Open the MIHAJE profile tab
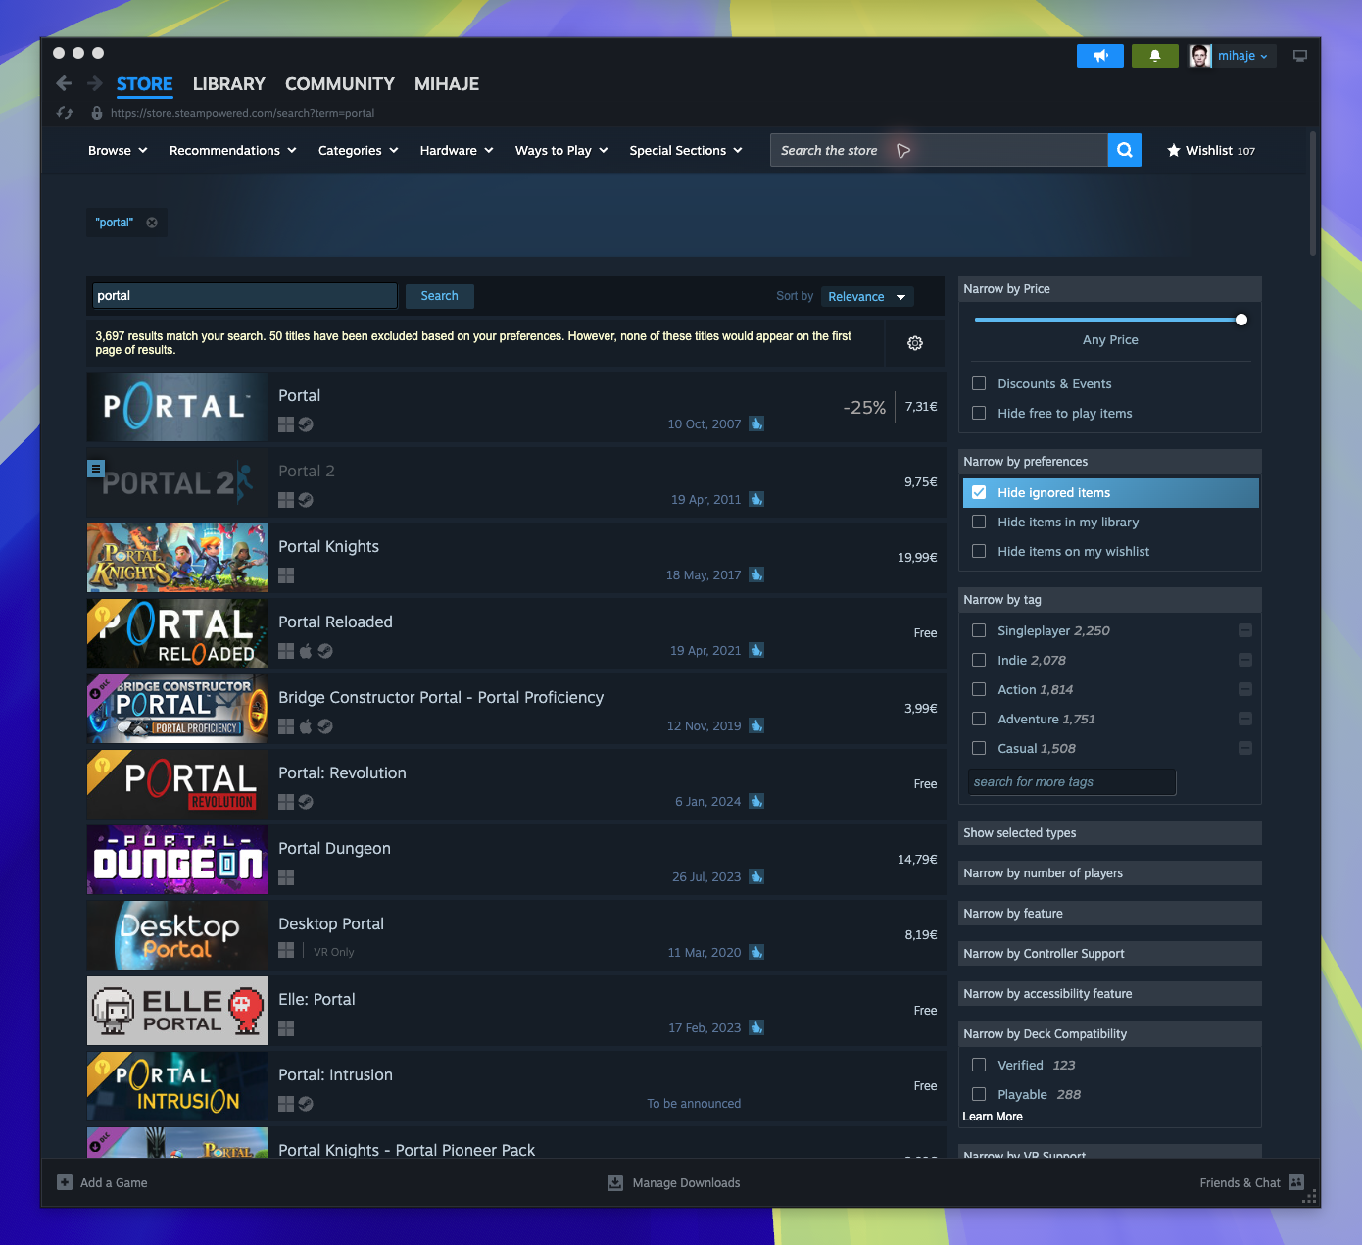The height and width of the screenshot is (1245, 1362). point(447,84)
